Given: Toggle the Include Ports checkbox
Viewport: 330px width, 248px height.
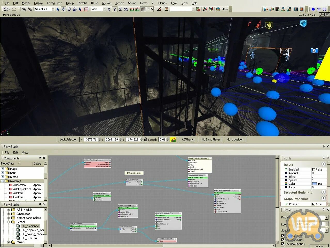Looking at the screenshot, I should tap(283, 236).
